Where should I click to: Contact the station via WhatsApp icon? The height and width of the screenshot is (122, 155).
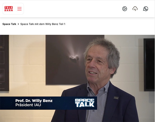click(146, 9)
